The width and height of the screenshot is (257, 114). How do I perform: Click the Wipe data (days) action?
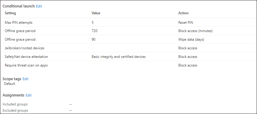191,39
